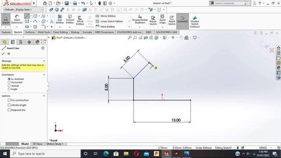Select Linear Sketch Pattern command
Image resolution: width=281 pixels, height=158 pixels.
[109, 22]
